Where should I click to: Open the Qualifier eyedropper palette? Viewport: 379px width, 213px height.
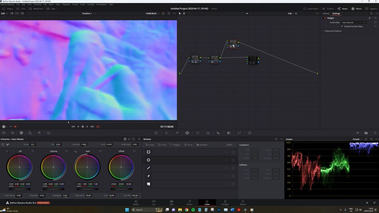(177, 133)
